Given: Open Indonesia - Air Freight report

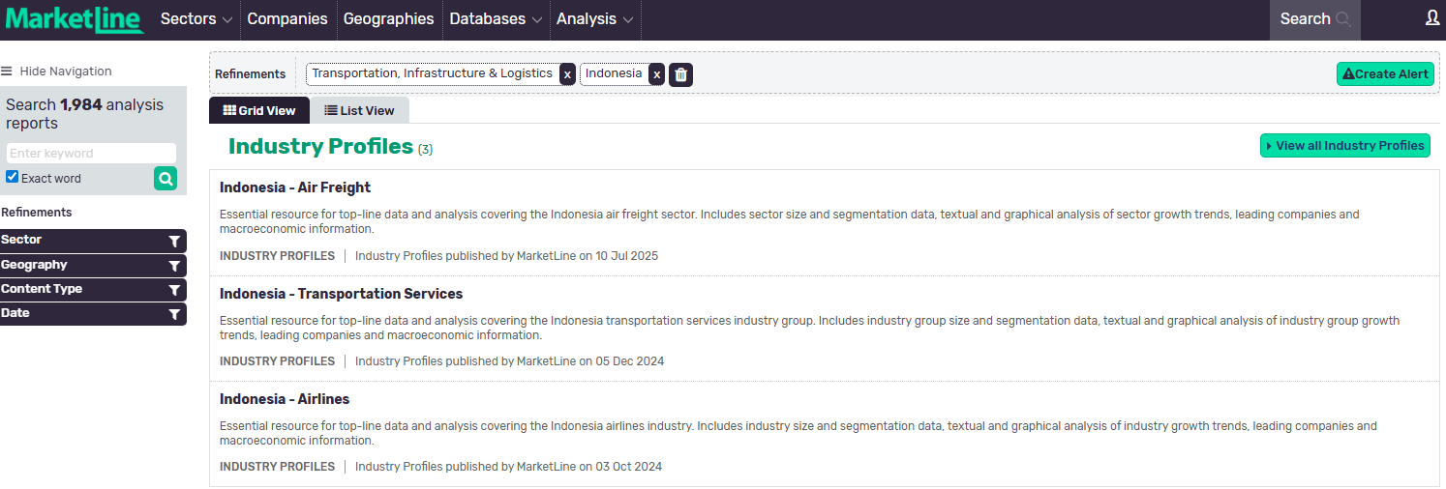Looking at the screenshot, I should coord(295,187).
